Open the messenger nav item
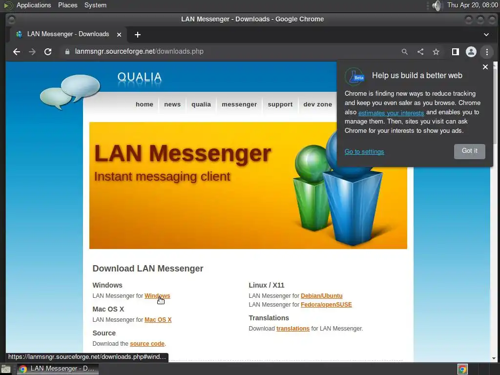Image resolution: width=500 pixels, height=375 pixels. pyautogui.click(x=239, y=104)
